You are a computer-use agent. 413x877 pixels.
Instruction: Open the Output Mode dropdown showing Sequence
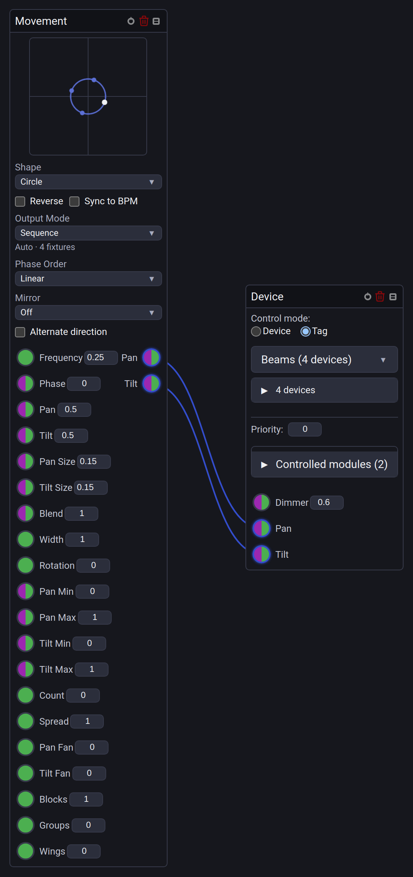[x=88, y=233]
